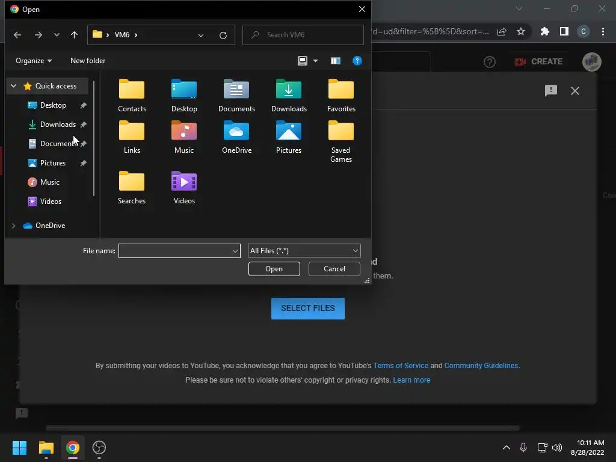The image size is (616, 462).
Task: Expand the OneDrive tree node
Action: click(x=13, y=226)
